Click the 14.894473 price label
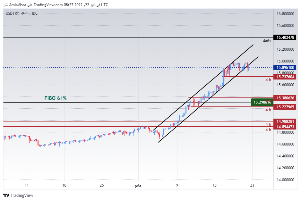 point(285,127)
